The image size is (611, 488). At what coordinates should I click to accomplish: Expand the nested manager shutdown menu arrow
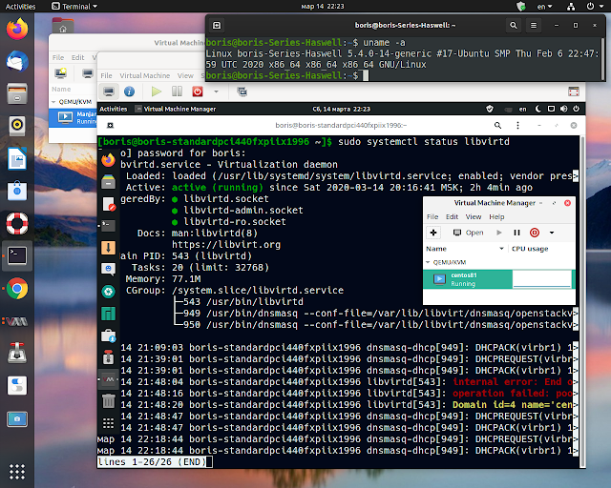tap(552, 233)
